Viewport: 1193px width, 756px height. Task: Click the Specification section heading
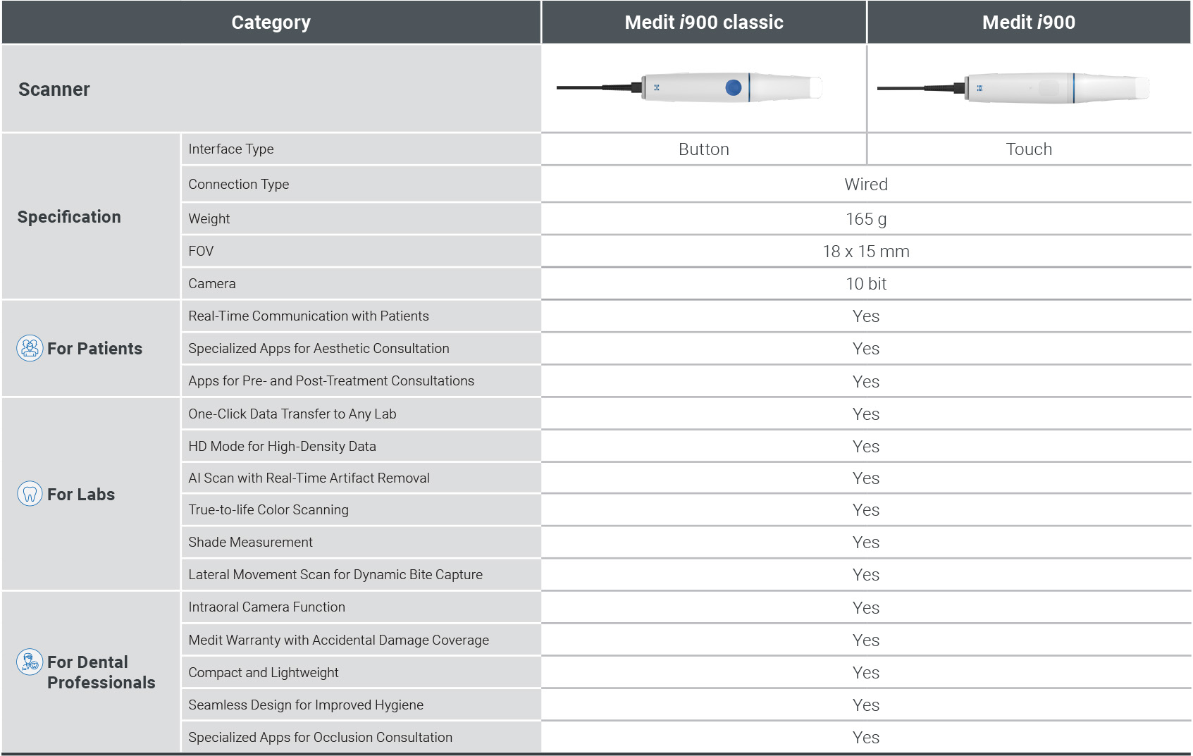click(x=69, y=217)
